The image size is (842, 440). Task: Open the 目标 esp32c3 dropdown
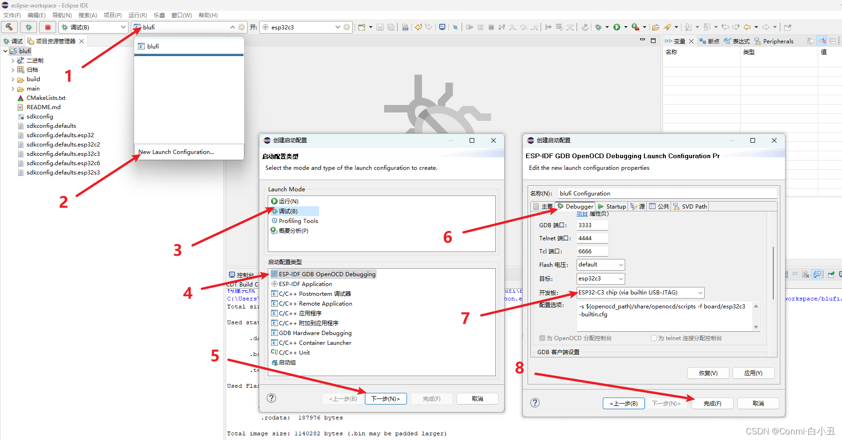pyautogui.click(x=600, y=279)
